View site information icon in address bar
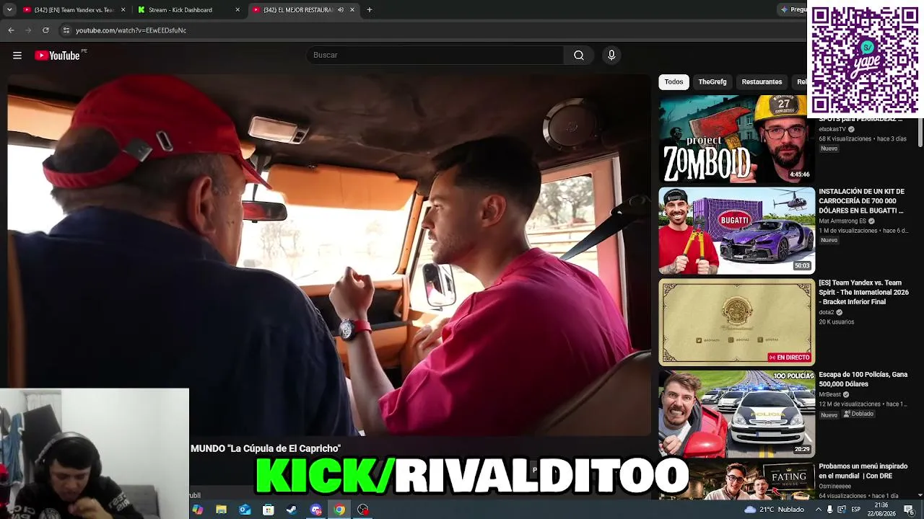This screenshot has height=519, width=924. point(66,30)
